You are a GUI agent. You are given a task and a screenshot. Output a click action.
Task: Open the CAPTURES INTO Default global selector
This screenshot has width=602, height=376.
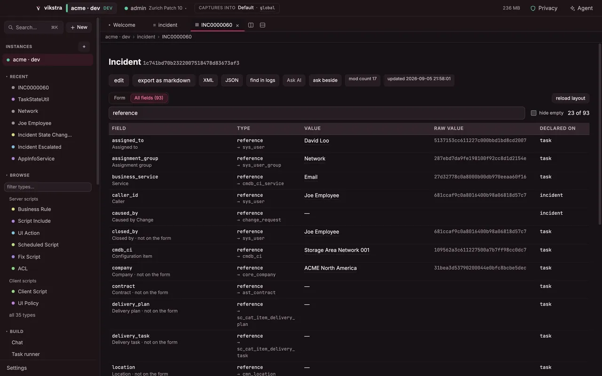(x=237, y=8)
